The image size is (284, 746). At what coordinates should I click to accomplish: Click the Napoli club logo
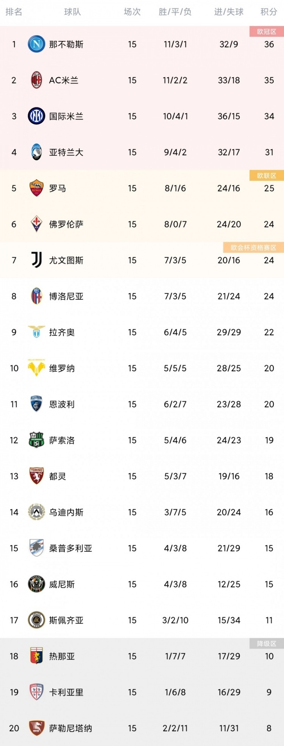(36, 44)
